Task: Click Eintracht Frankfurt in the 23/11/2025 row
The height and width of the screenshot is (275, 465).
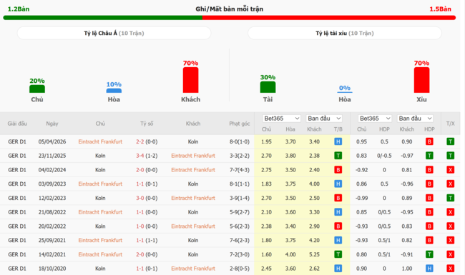Action: tap(193, 156)
